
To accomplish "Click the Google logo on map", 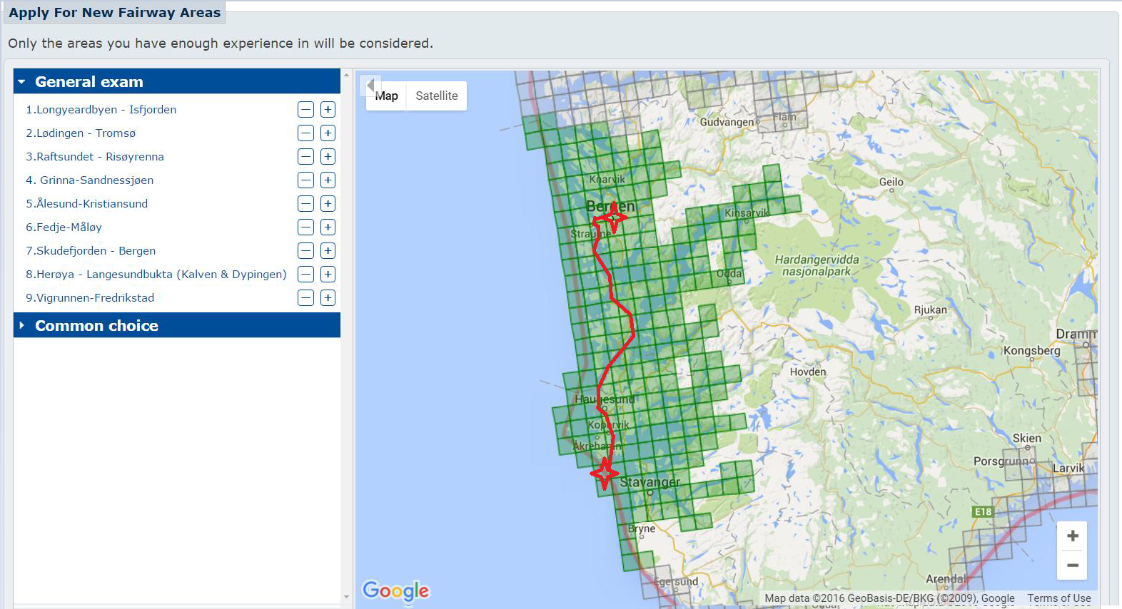I will [x=395, y=590].
